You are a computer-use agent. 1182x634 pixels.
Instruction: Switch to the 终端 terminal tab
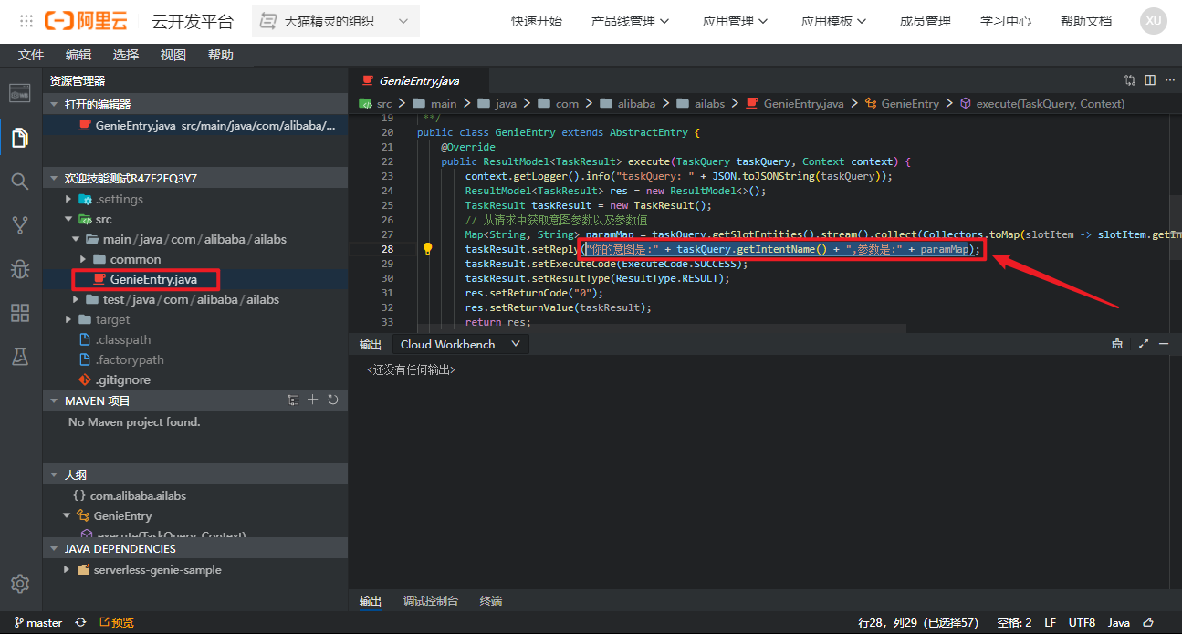491,600
